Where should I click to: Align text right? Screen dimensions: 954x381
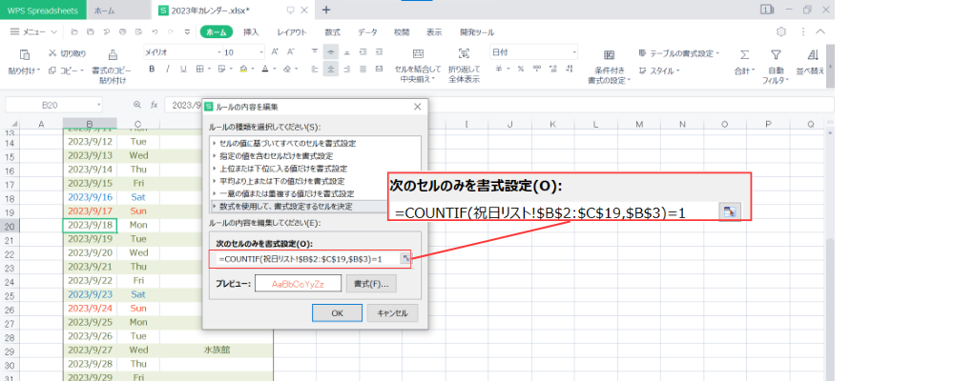pos(347,70)
